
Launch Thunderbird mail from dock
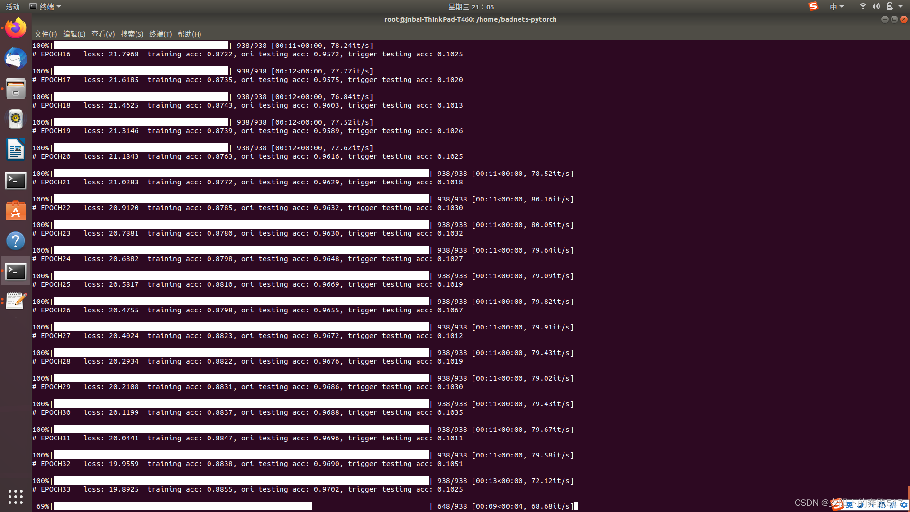pos(16,58)
